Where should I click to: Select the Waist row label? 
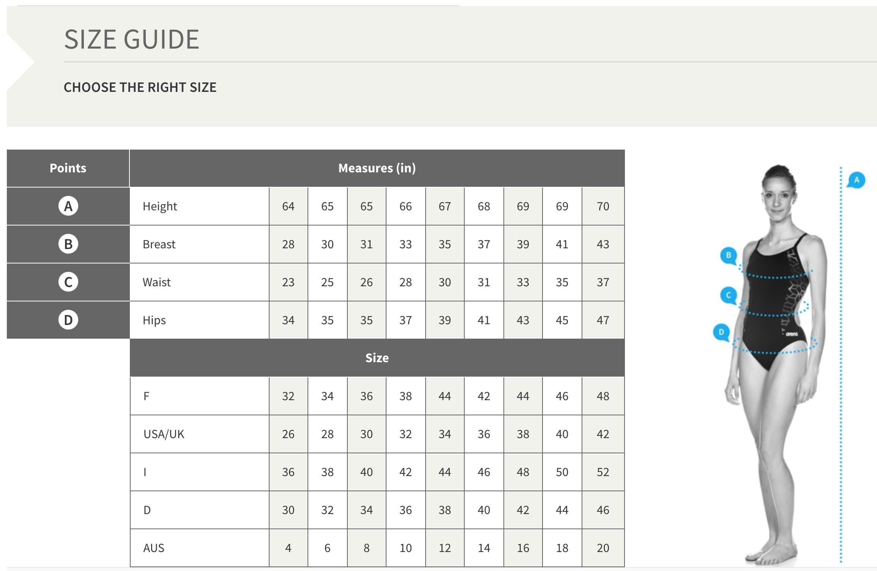[156, 282]
